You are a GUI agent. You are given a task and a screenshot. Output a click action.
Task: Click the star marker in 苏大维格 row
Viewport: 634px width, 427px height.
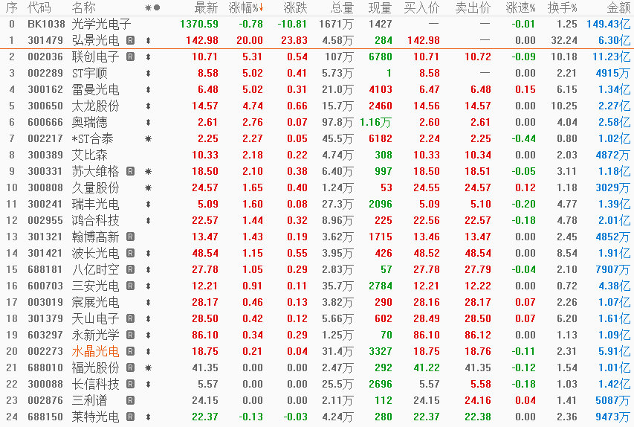149,171
